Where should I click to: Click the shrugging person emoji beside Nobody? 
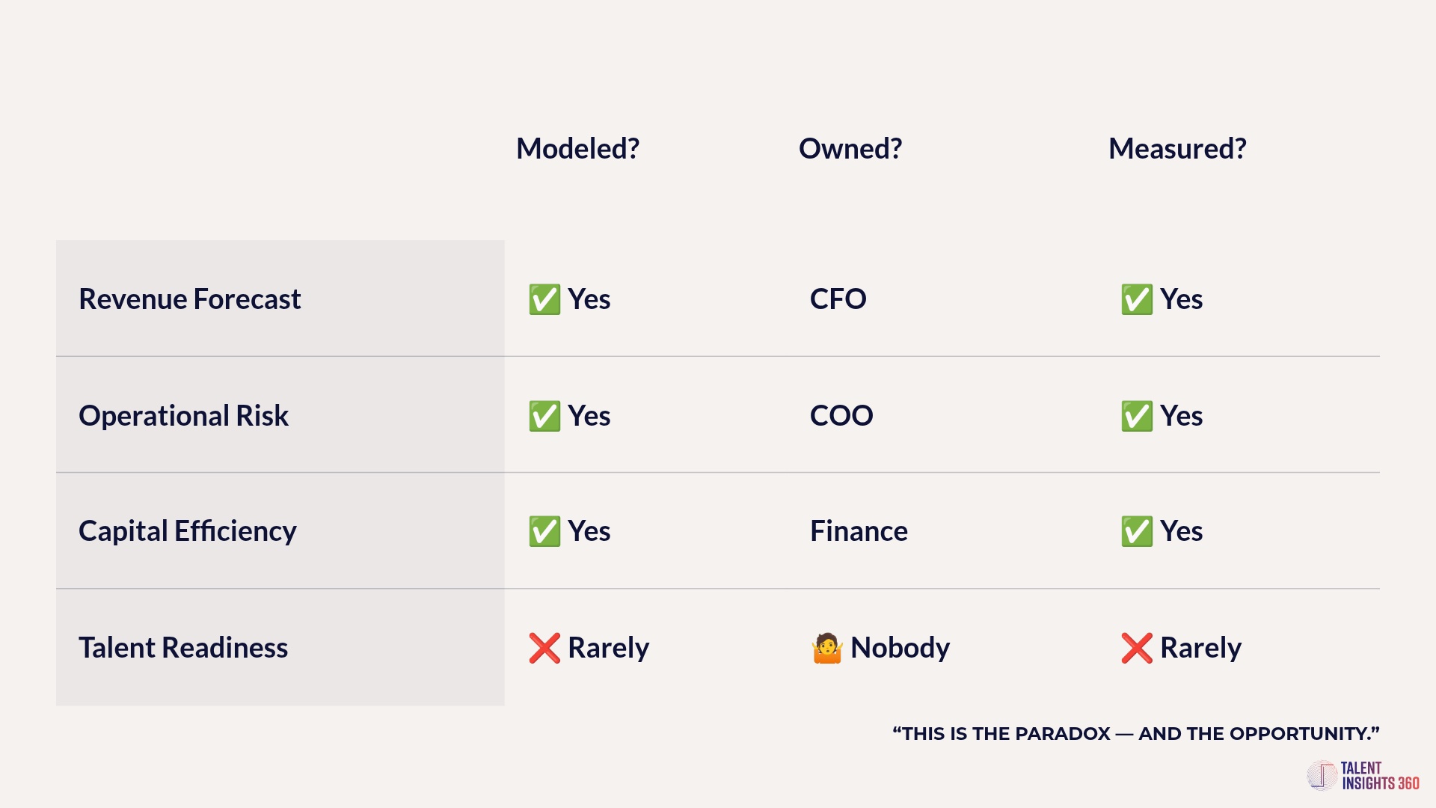tap(827, 648)
